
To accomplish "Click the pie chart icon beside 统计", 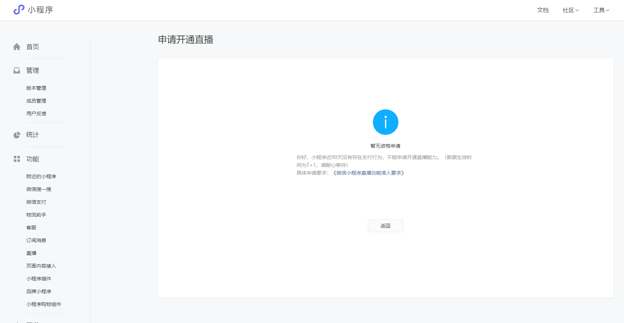I will (17, 135).
